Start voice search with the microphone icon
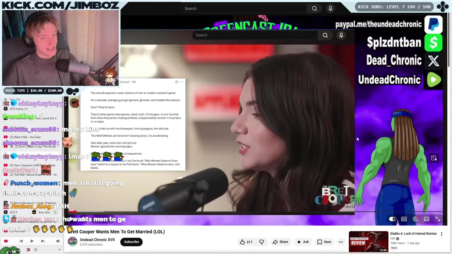452x254 pixels. click(331, 8)
